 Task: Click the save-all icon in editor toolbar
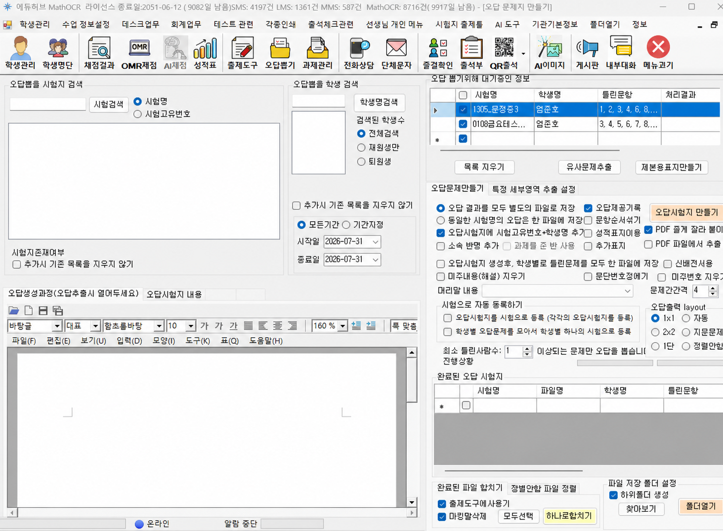(58, 310)
